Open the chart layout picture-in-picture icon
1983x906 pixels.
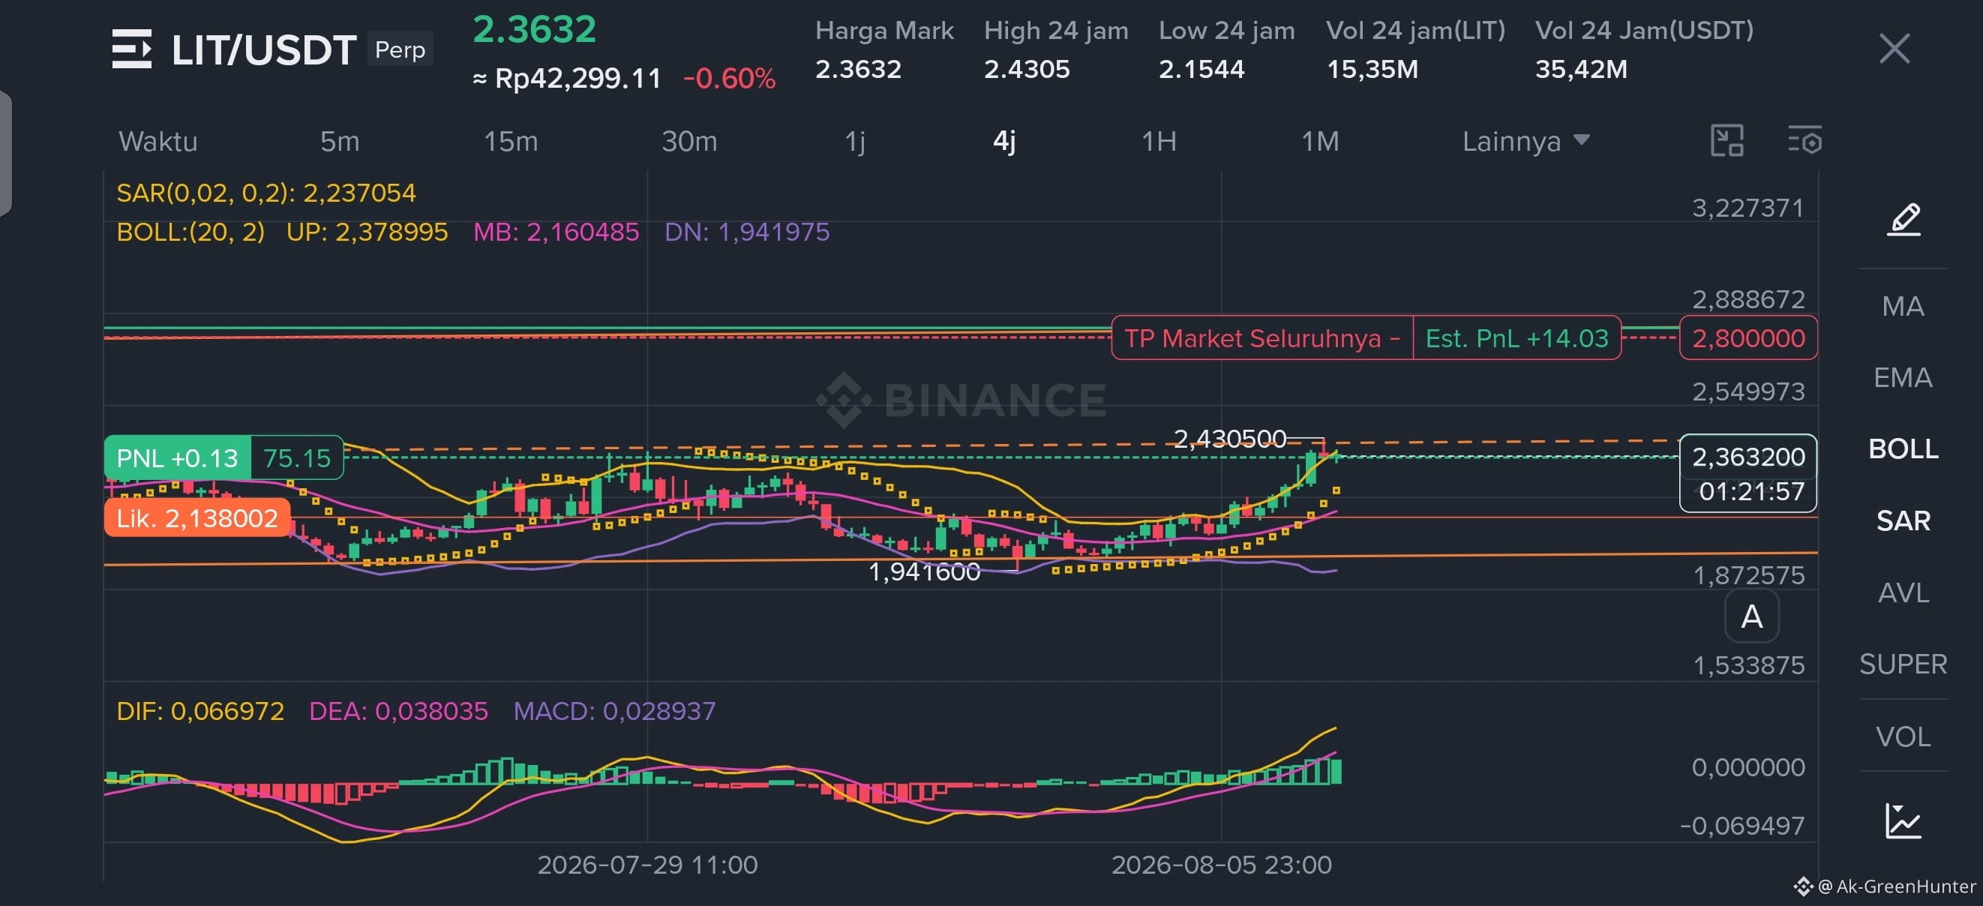click(x=1726, y=141)
